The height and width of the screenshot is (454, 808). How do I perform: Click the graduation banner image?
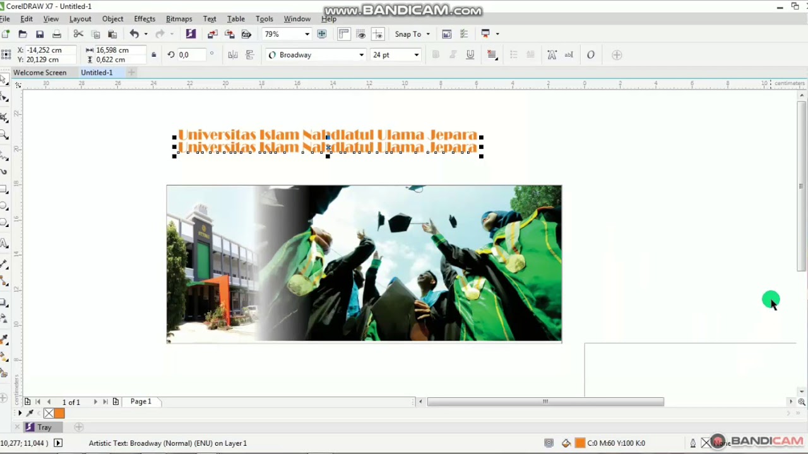364,264
